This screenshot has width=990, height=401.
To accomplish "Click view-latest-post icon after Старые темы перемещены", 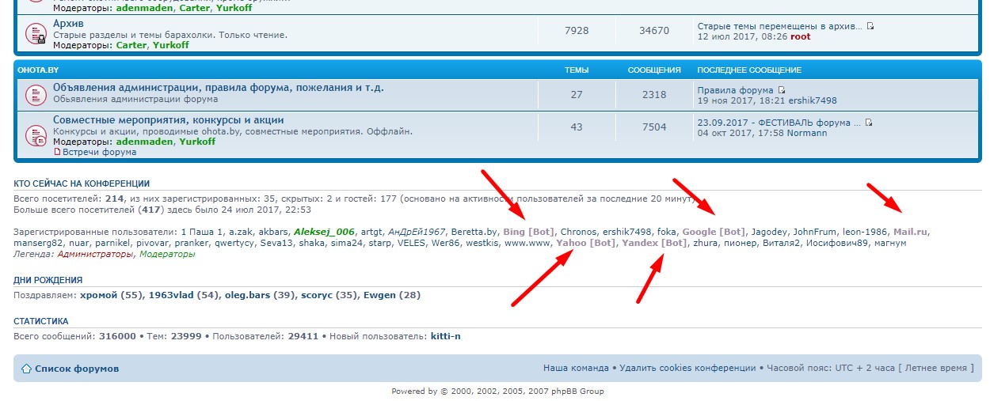I will (870, 26).
